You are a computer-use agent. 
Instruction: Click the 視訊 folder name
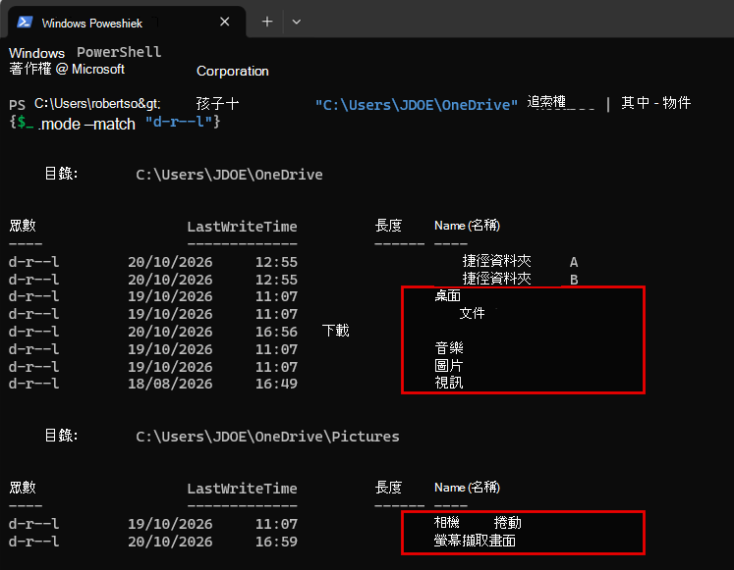(x=449, y=383)
